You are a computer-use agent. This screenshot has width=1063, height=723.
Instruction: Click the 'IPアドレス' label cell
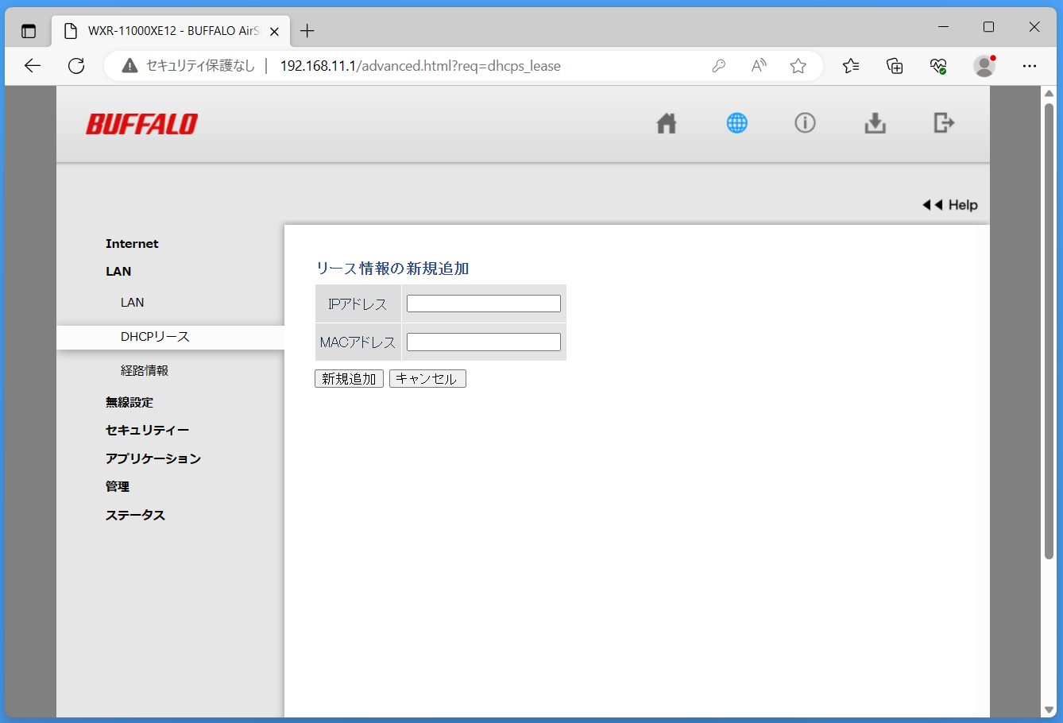point(358,304)
